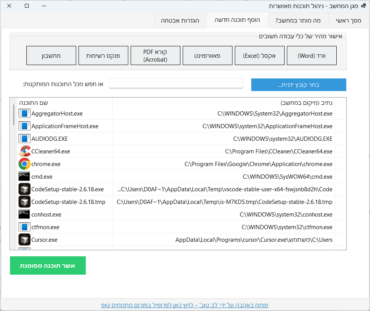The image size is (370, 311).
Task: Click the cmd.exe terminal icon
Action: tap(25, 176)
